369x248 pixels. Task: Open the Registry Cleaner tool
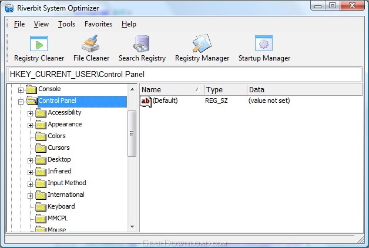[38, 48]
